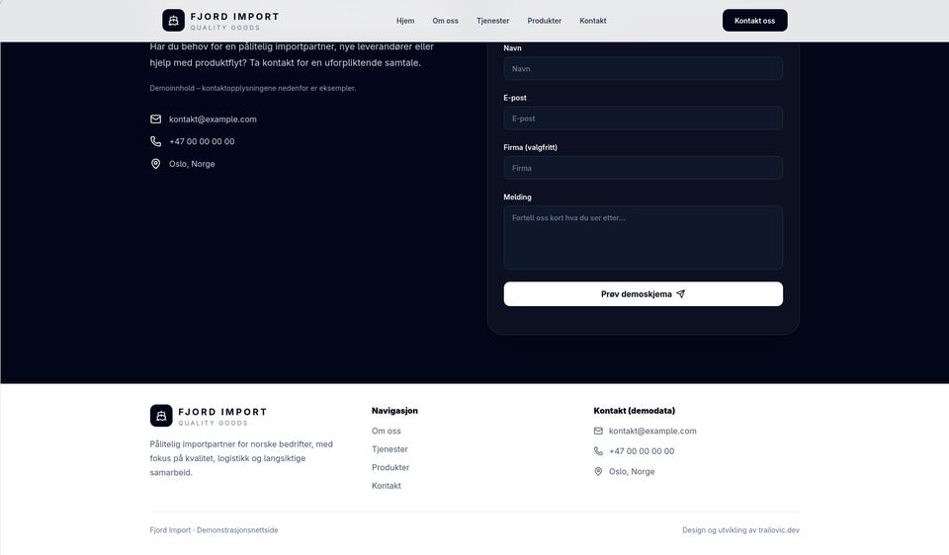
Task: Click the "E-post" field label
Action: click(x=515, y=98)
